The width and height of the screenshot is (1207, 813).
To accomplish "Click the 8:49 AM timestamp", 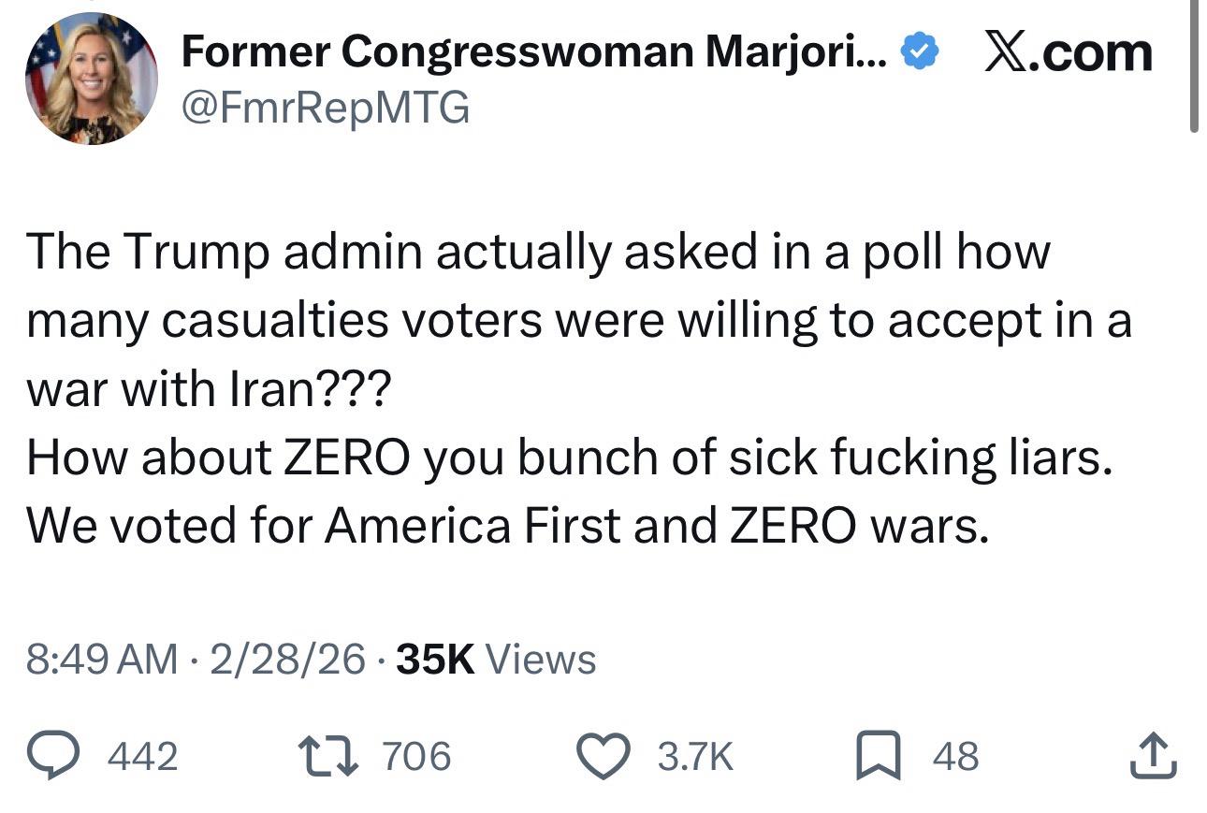I will [x=102, y=659].
